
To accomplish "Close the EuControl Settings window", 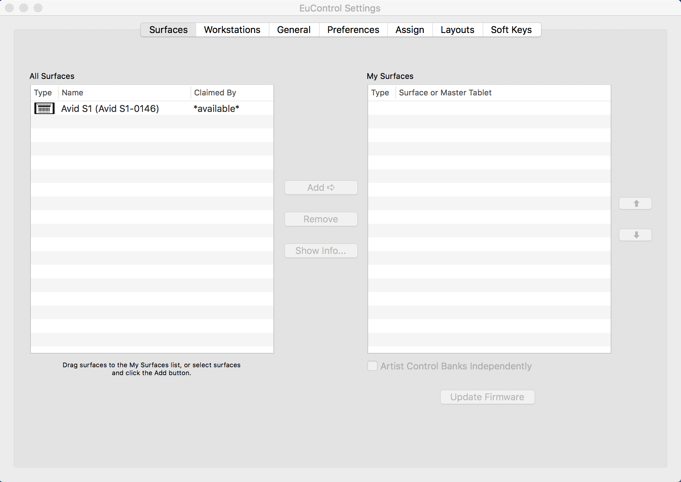I will (x=9, y=8).
